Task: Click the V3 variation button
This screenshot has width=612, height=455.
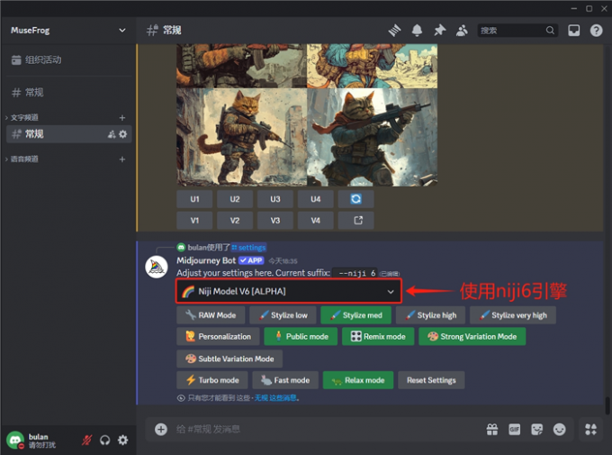Action: (x=275, y=221)
